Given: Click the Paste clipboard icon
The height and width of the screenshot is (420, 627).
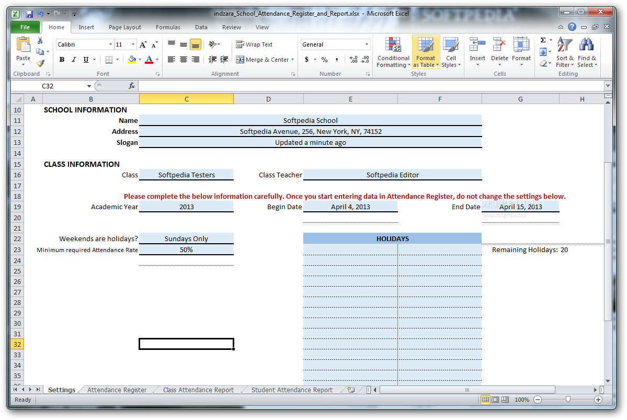Looking at the screenshot, I should [23, 44].
